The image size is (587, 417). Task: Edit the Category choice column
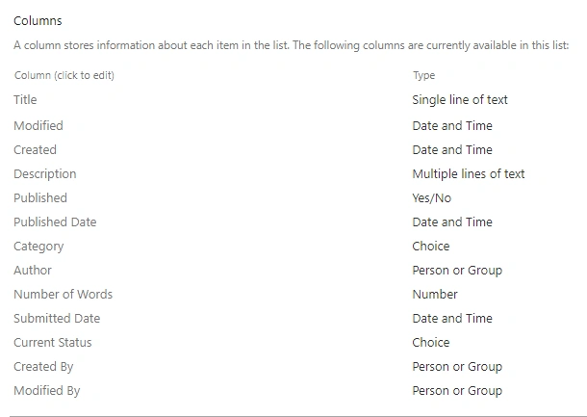point(38,247)
